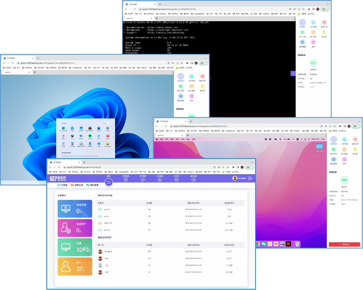Switch to my resources tab with green icon

pos(93,185)
